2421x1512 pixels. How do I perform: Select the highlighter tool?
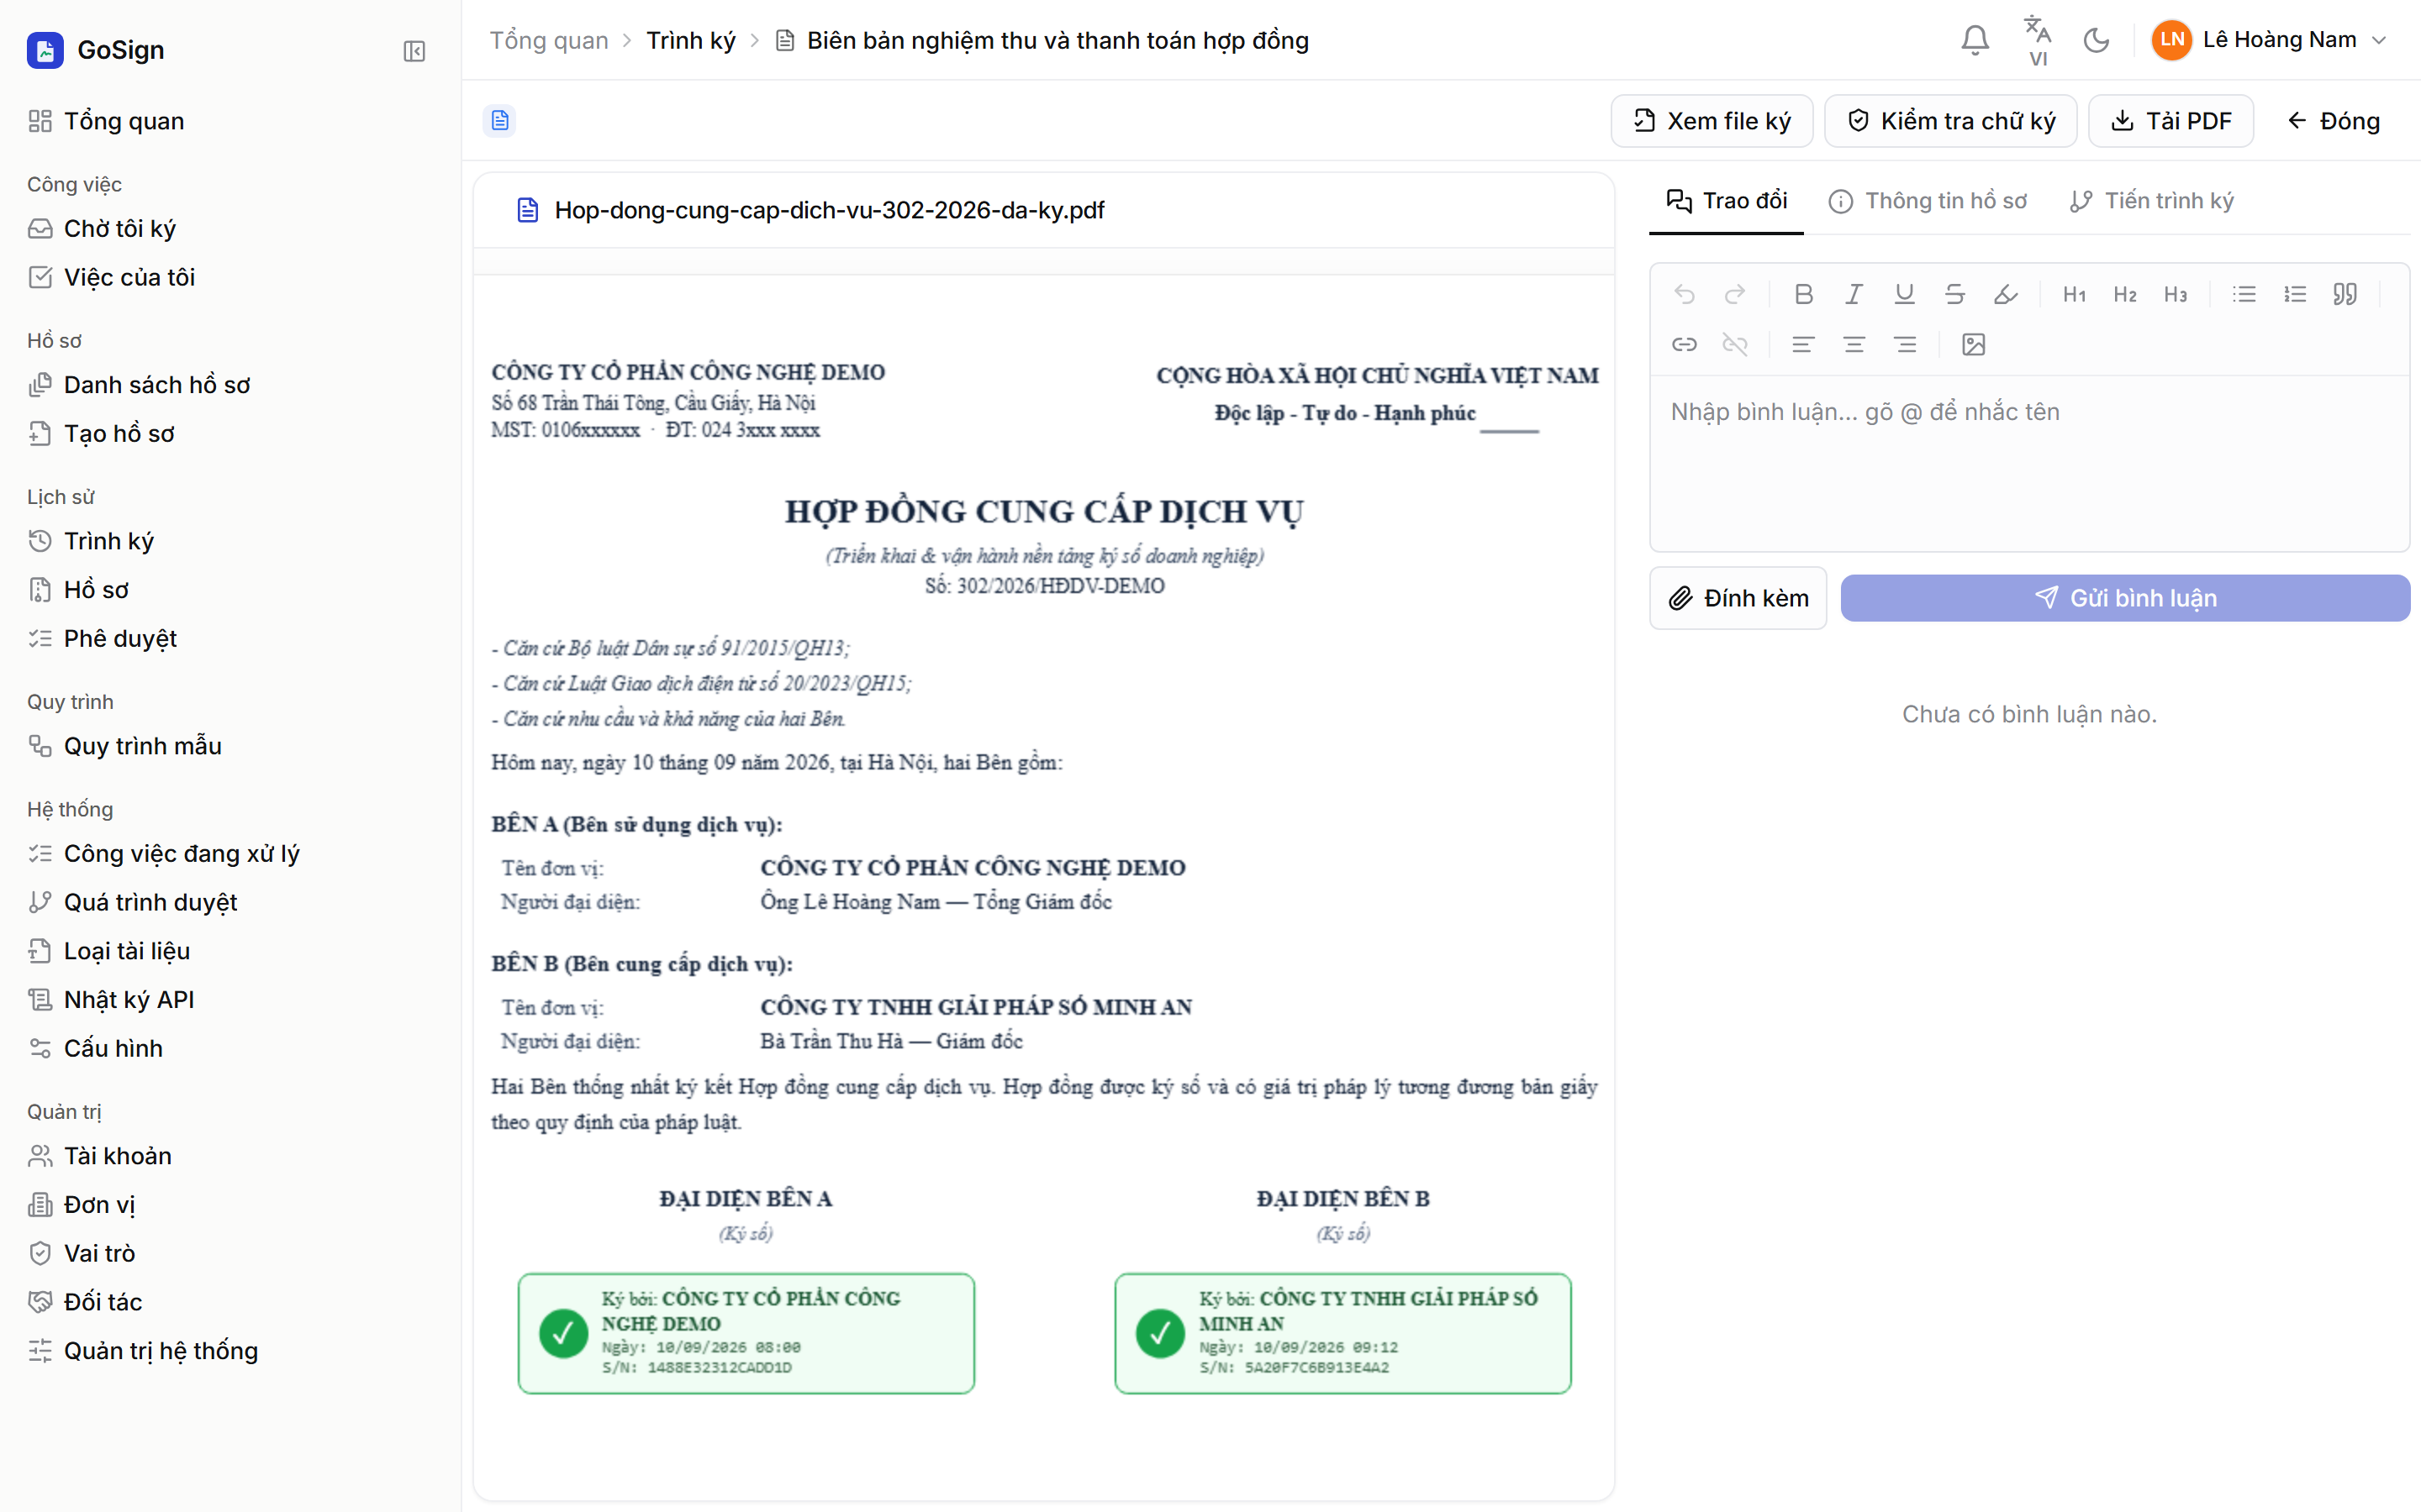[2005, 294]
